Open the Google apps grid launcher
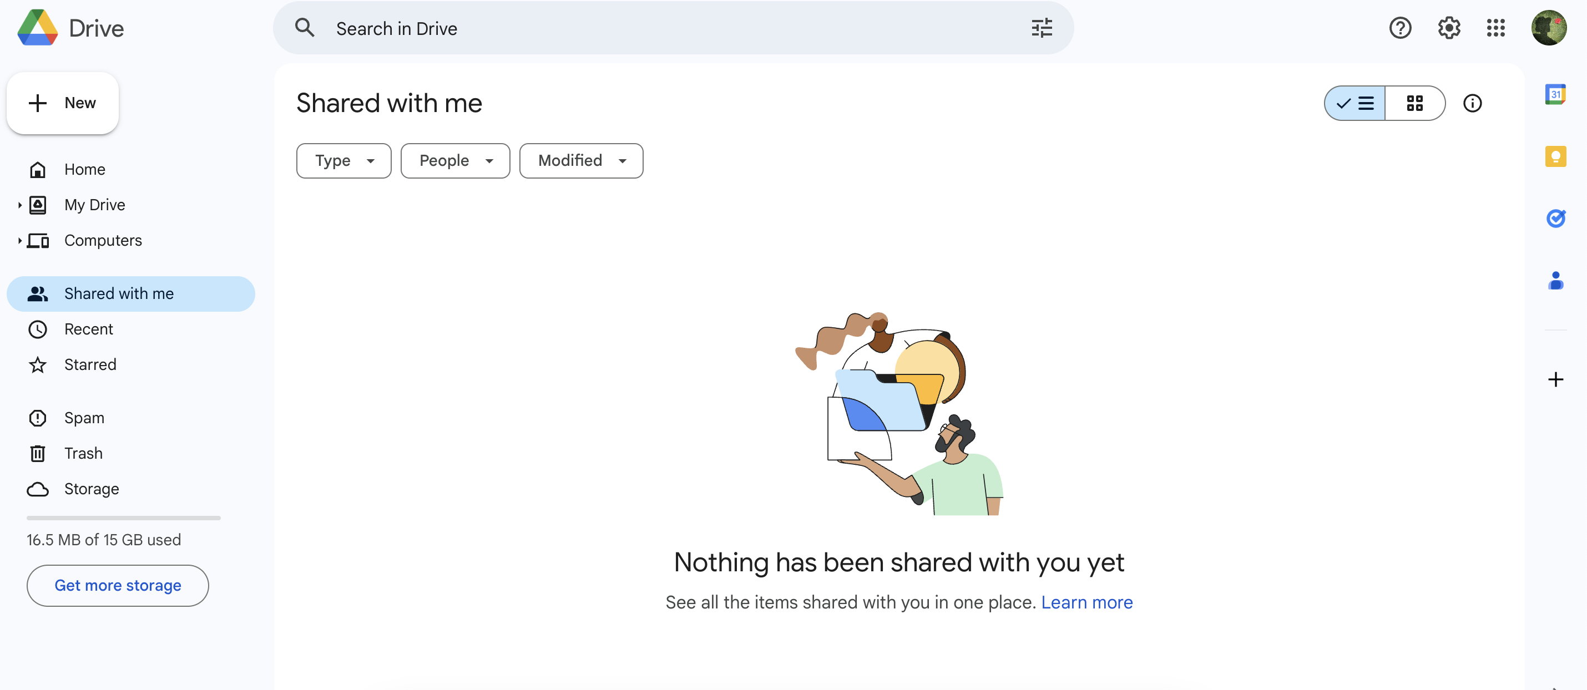The width and height of the screenshot is (1587, 690). (1495, 28)
